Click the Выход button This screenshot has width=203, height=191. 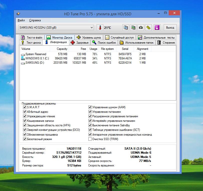(x=170, y=28)
